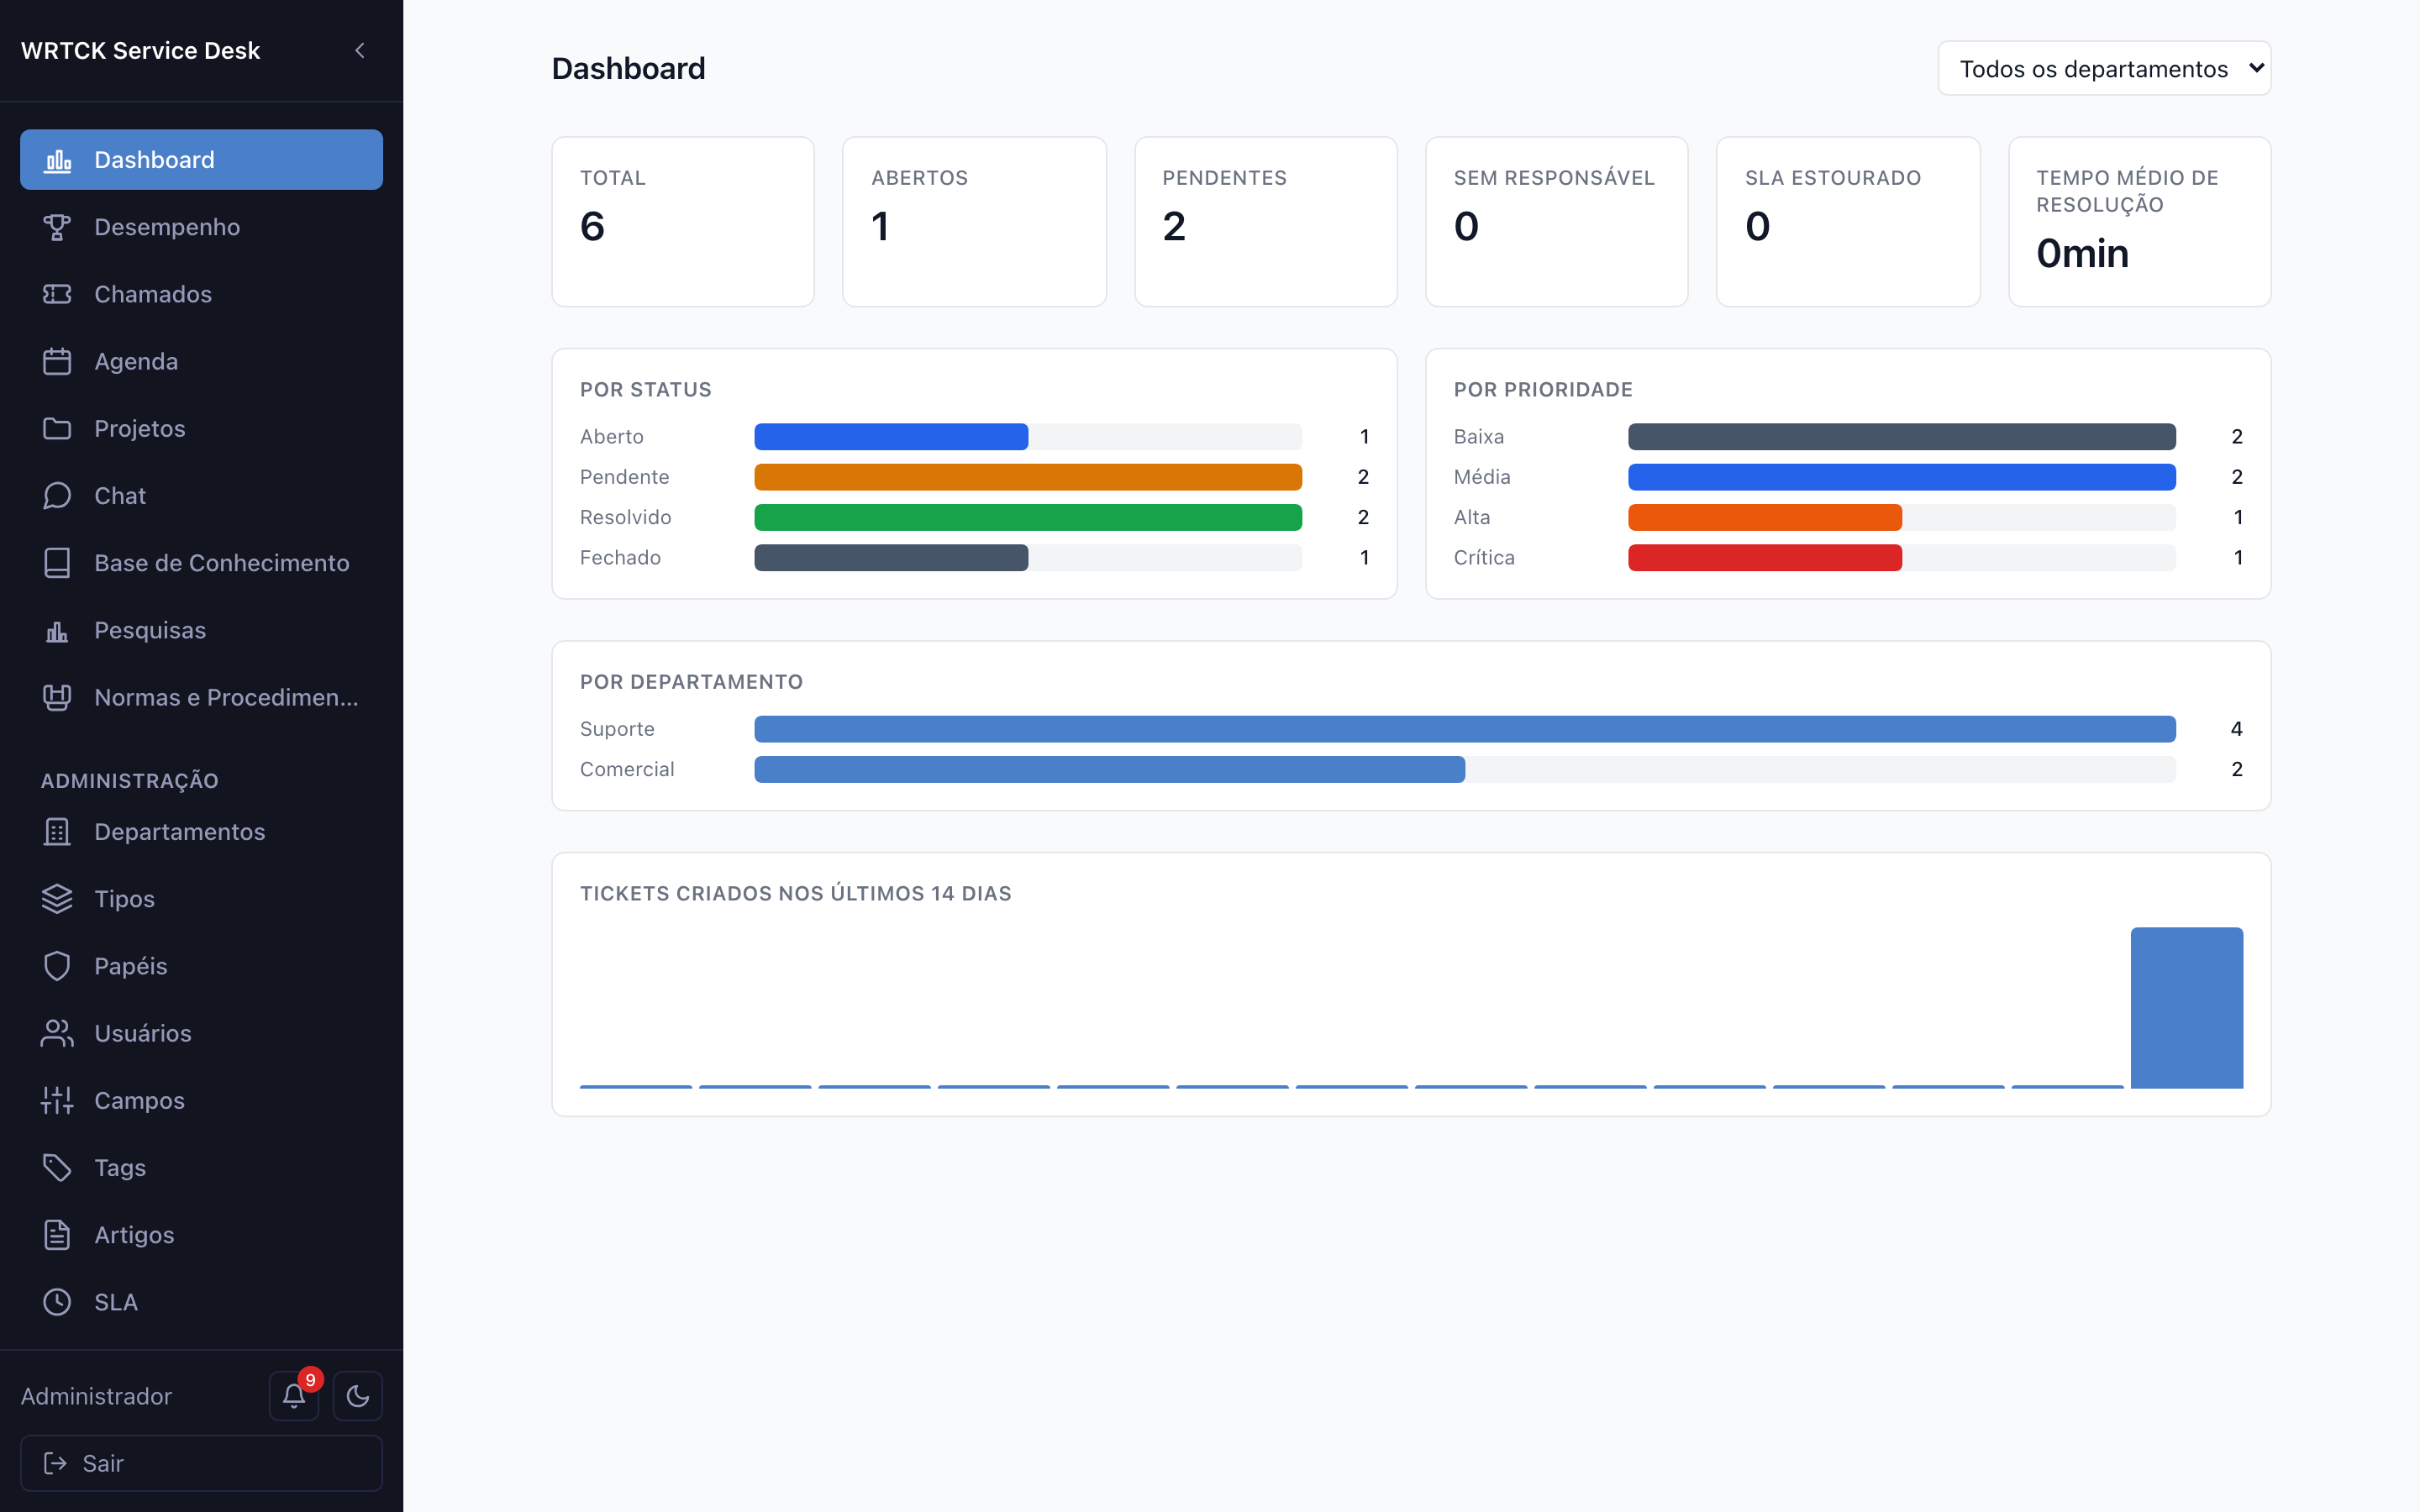Click the Chat speech bubble icon
This screenshot has width=2420, height=1512.
click(57, 496)
